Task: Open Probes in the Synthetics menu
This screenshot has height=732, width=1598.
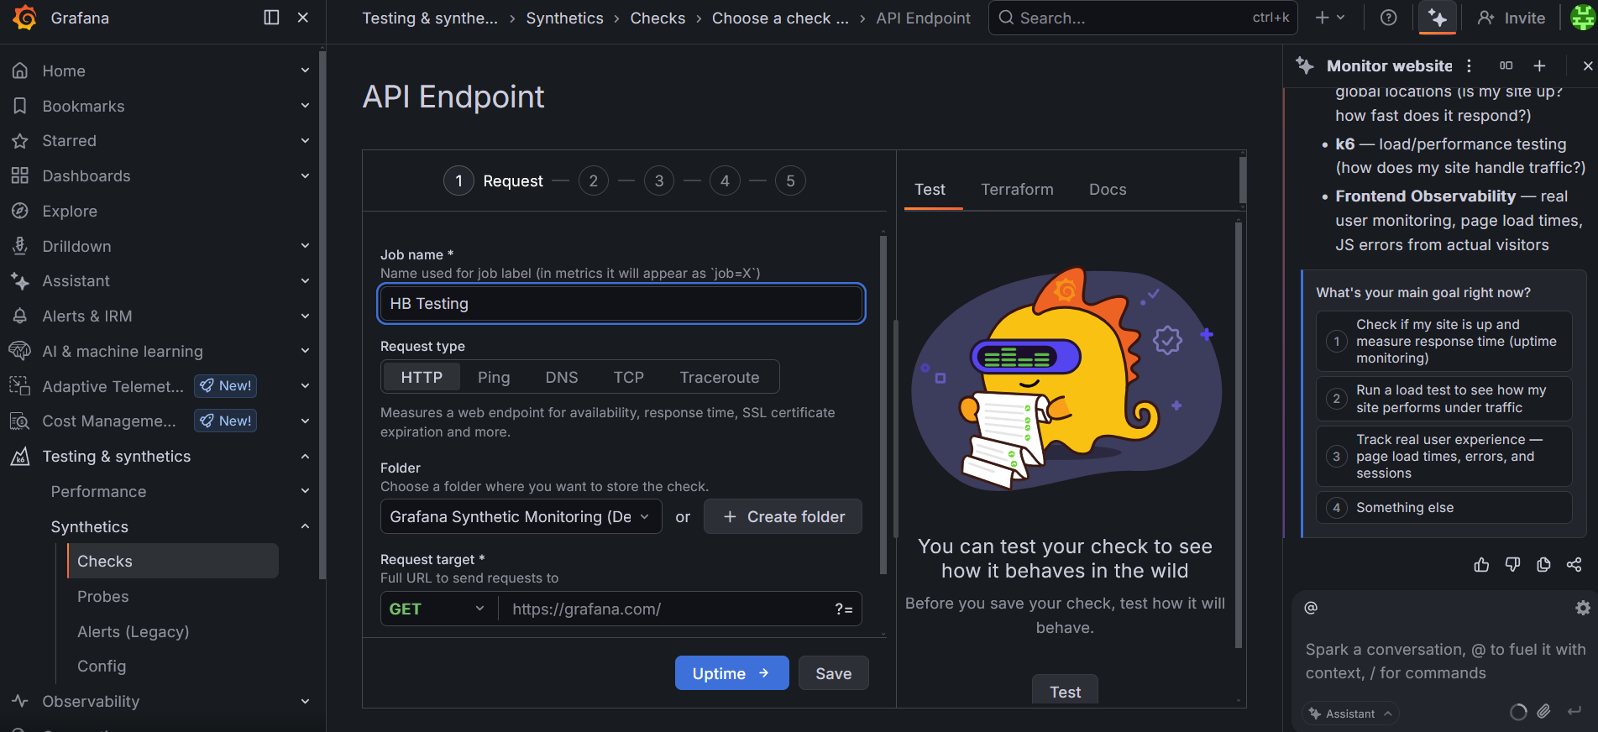Action: (103, 597)
